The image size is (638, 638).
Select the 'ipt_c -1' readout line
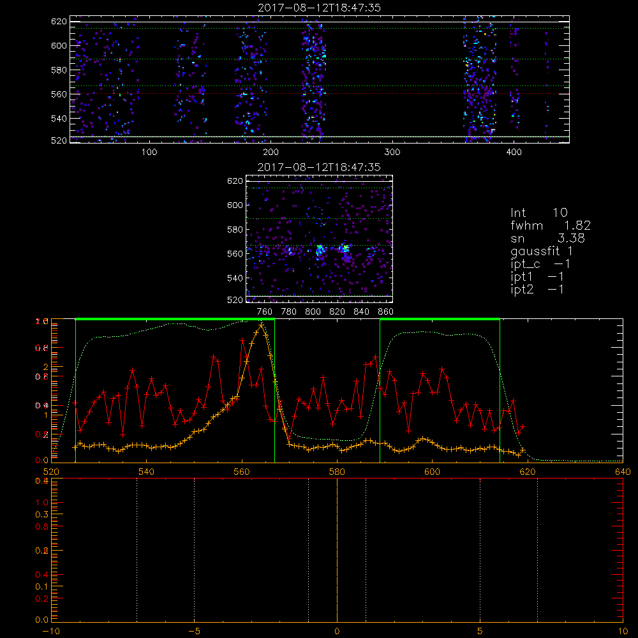(x=540, y=264)
